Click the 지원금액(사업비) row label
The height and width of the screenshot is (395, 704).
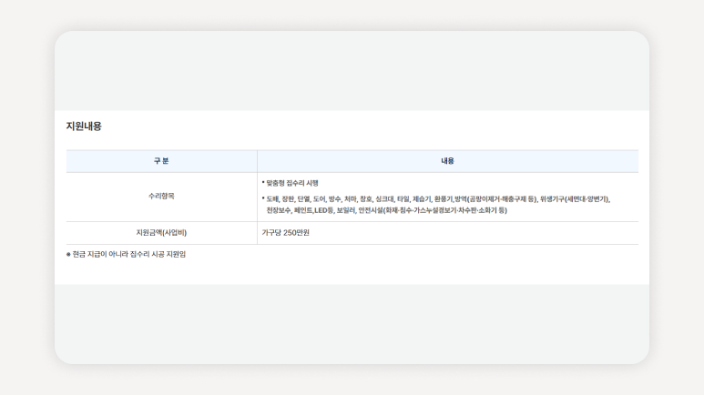161,232
